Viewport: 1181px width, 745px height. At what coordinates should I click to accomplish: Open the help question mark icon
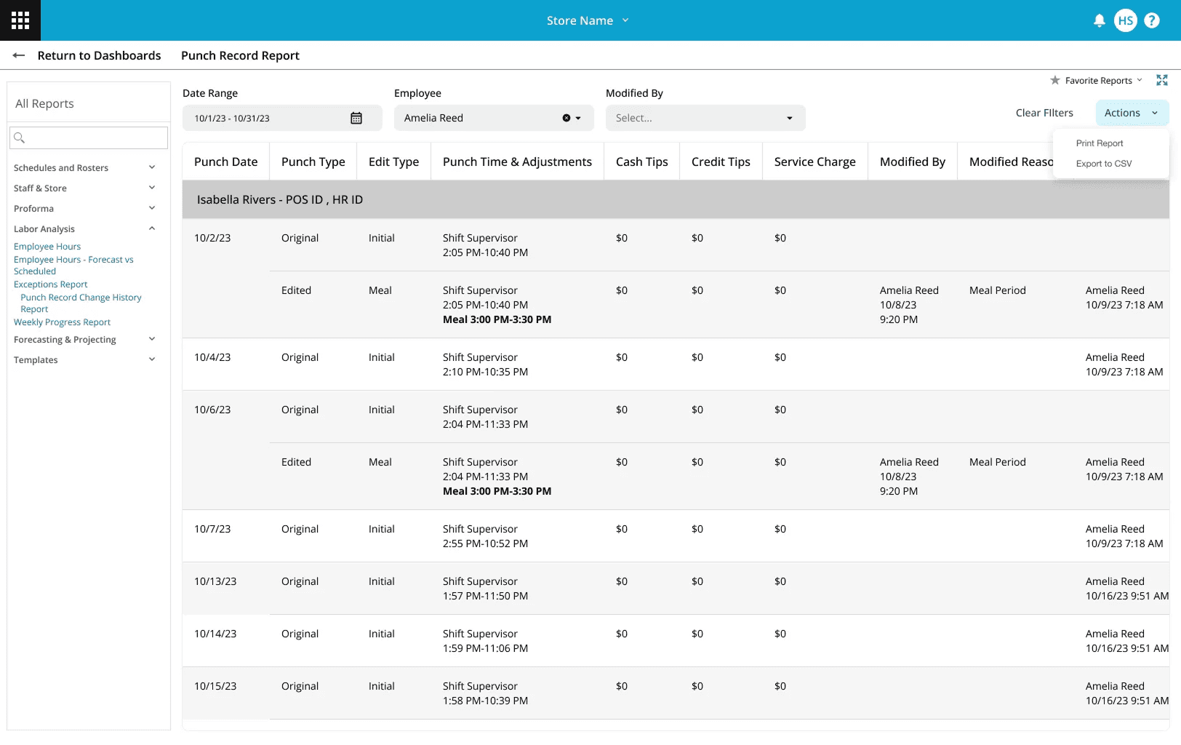(x=1152, y=20)
